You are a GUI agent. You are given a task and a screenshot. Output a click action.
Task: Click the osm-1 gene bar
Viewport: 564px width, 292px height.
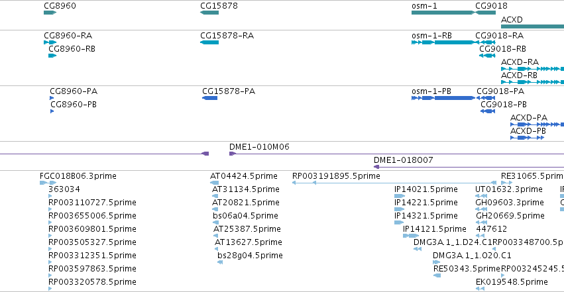(443, 13)
